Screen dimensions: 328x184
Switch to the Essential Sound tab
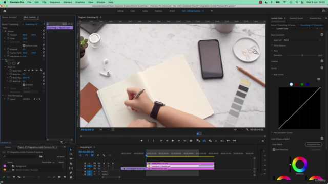click(x=296, y=18)
